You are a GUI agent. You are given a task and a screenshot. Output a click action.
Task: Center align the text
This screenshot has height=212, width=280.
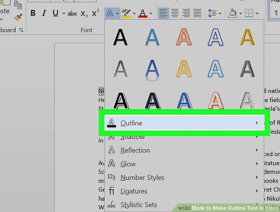(175, 13)
